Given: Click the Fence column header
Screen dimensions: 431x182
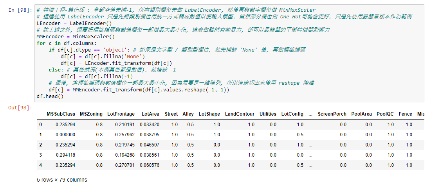Looking at the screenshot, I should coord(405,114).
